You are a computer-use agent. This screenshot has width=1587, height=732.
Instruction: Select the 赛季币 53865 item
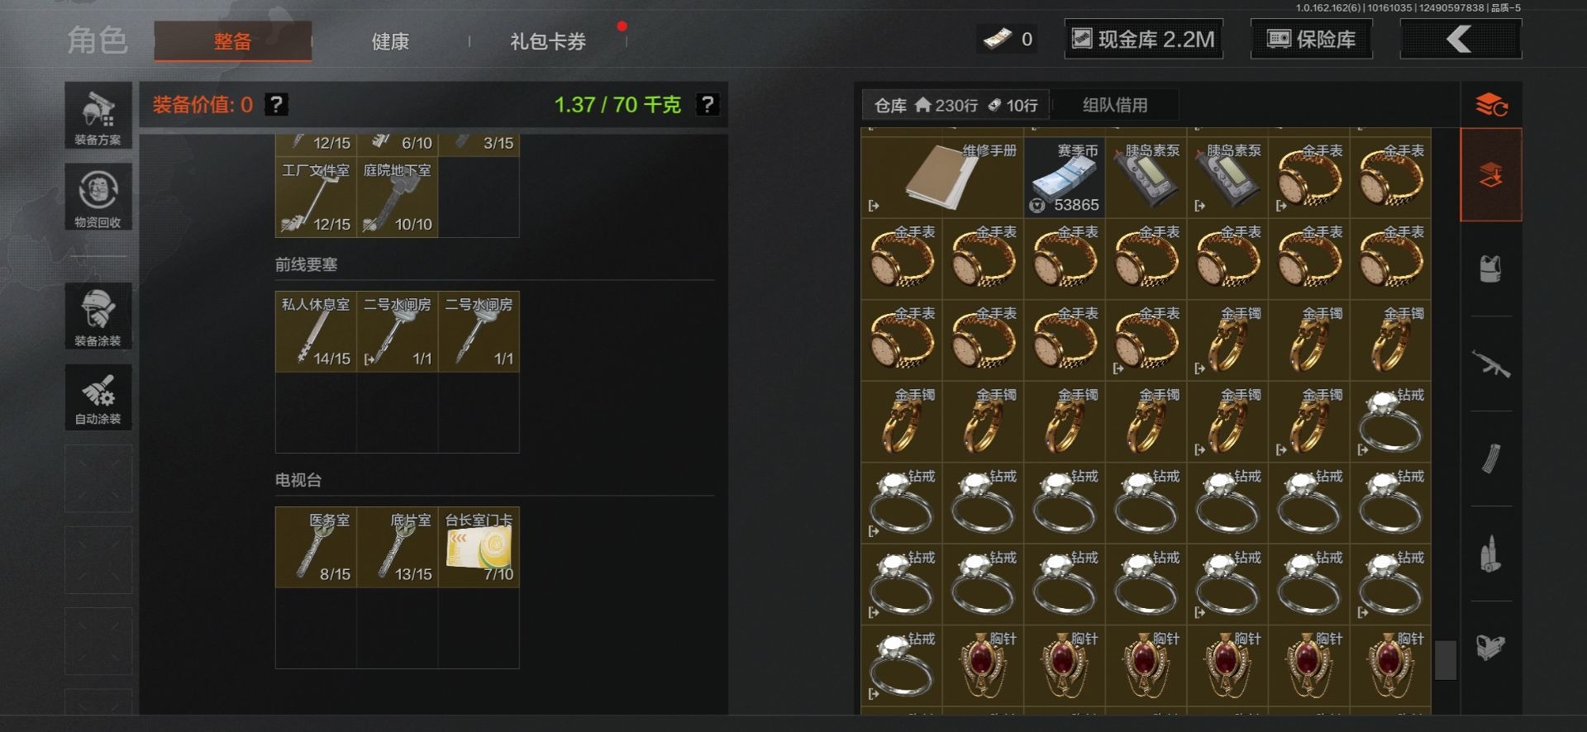pyautogui.click(x=1065, y=177)
